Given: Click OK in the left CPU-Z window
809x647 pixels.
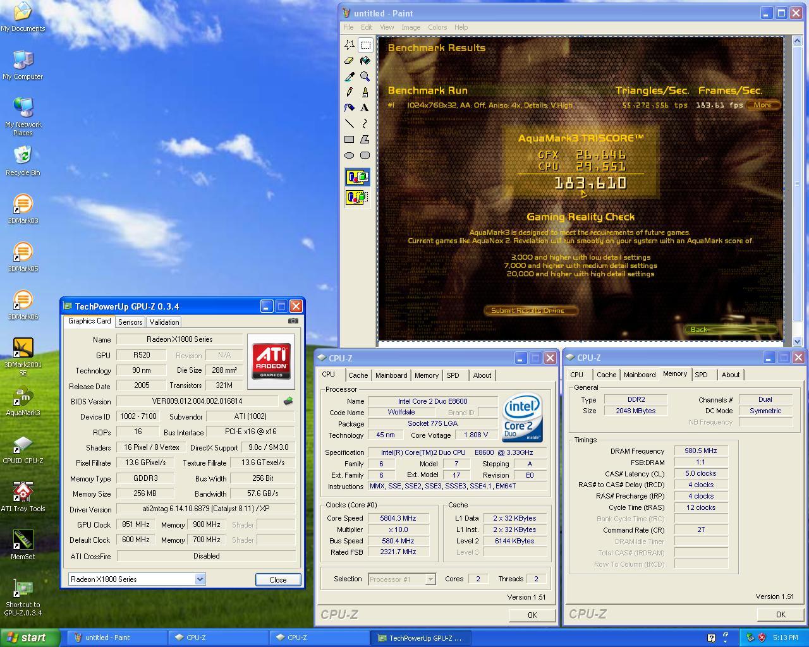Looking at the screenshot, I should pos(532,615).
